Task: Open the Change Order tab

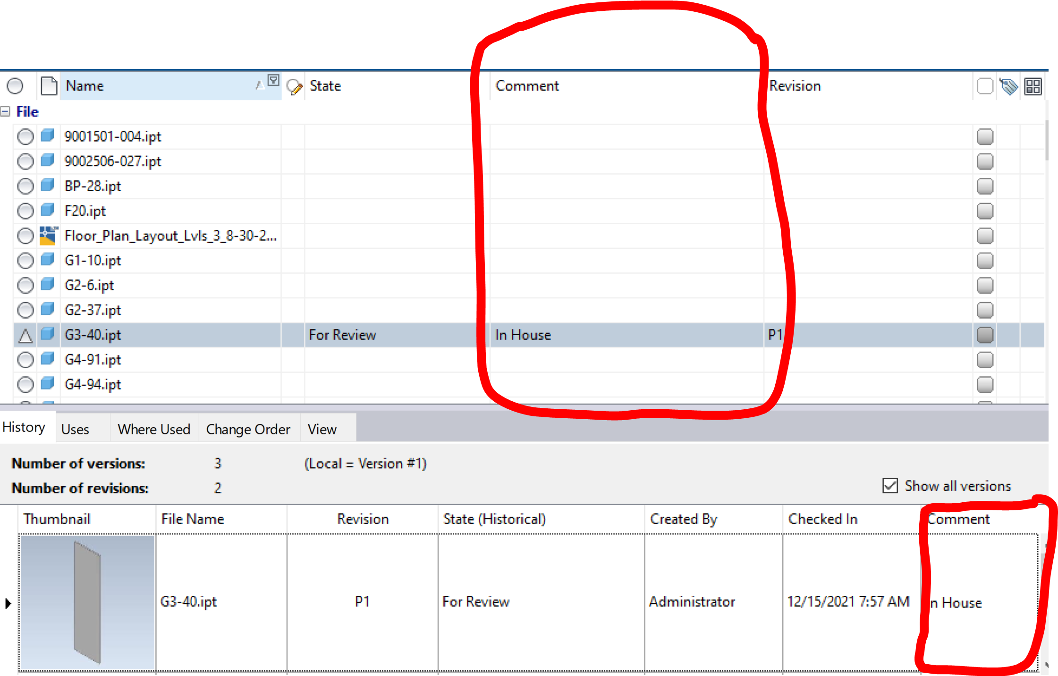Action: [248, 429]
